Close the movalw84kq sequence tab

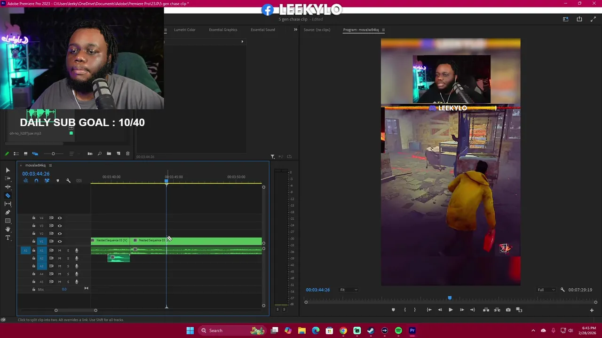21,165
